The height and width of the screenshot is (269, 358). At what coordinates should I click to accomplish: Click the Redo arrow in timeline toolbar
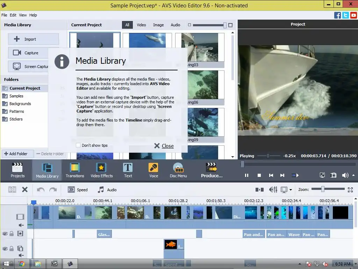point(53,189)
